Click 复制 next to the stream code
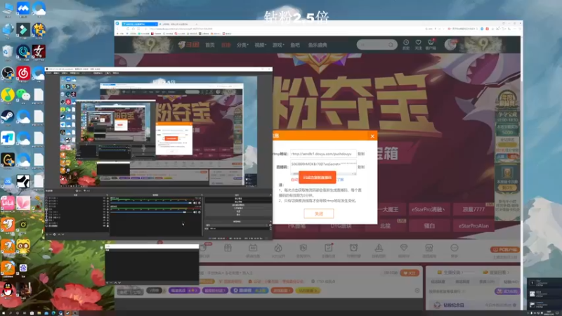Screen dimensions: 562x316 coord(361,167)
